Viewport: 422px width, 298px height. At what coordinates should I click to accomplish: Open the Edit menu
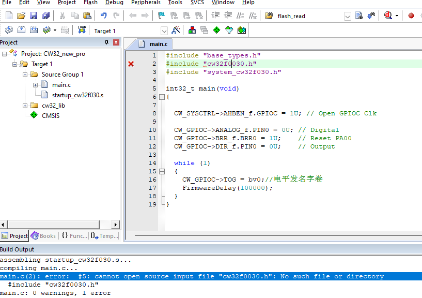coord(24,3)
